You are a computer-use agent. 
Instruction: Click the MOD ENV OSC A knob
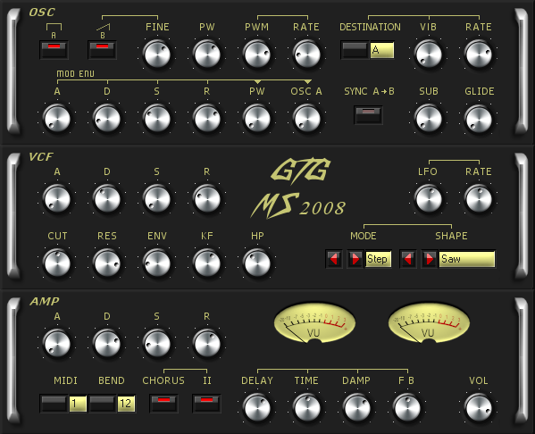click(x=306, y=119)
